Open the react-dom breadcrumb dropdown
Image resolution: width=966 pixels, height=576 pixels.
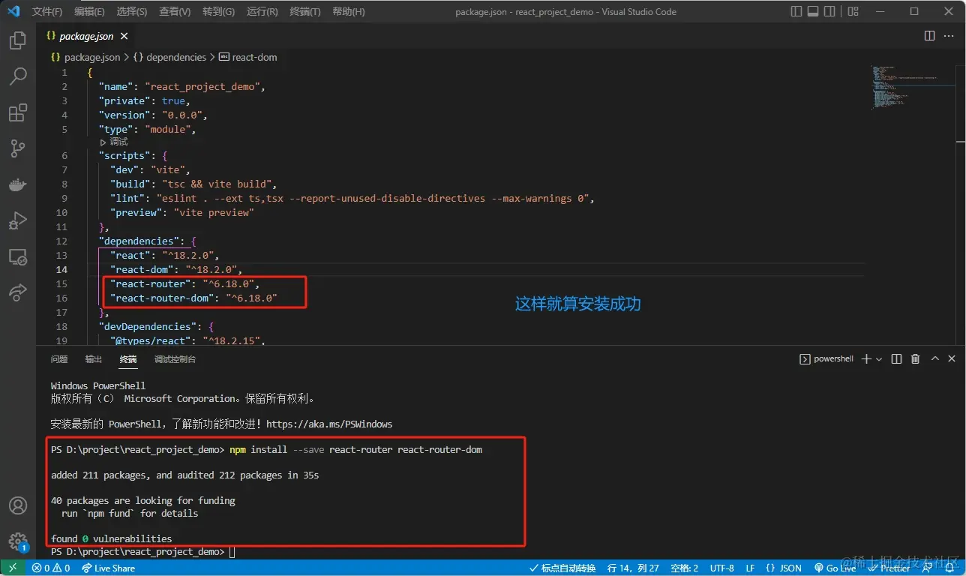coord(248,57)
